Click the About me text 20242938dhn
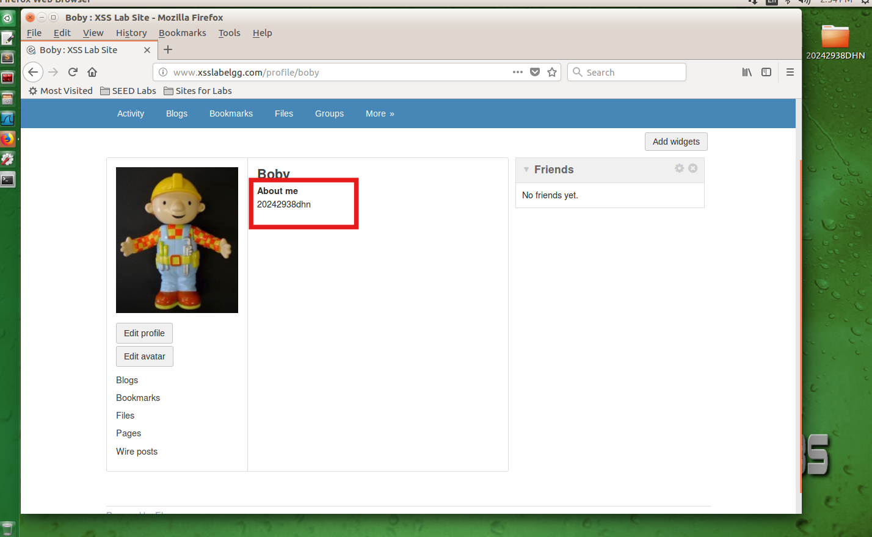Image resolution: width=872 pixels, height=537 pixels. point(284,204)
